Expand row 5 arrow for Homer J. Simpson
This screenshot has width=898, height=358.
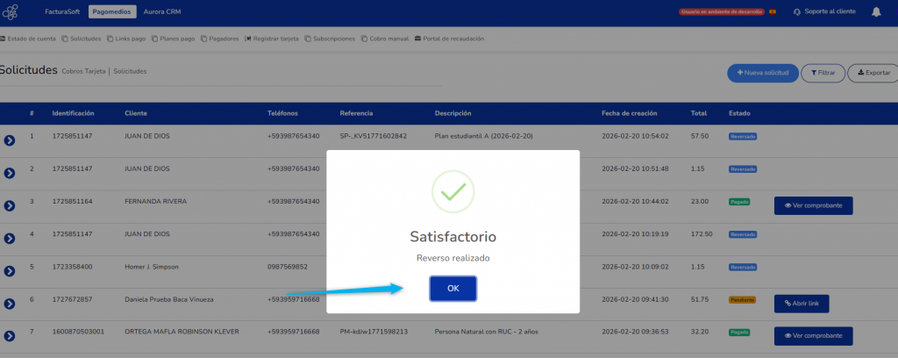point(10,271)
